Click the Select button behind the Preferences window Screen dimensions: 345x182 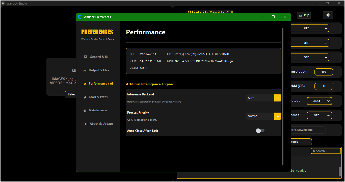71,94
